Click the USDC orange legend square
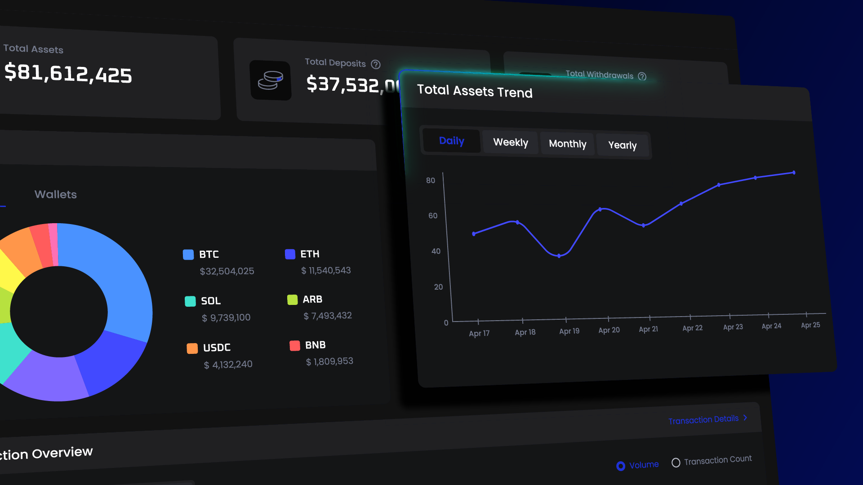The width and height of the screenshot is (863, 485). 192,348
